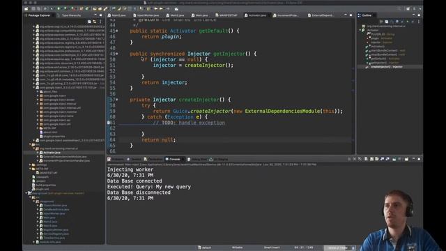Collapse META-INF folder arrow
The height and width of the screenshot is (251, 446).
click(x=30, y=169)
